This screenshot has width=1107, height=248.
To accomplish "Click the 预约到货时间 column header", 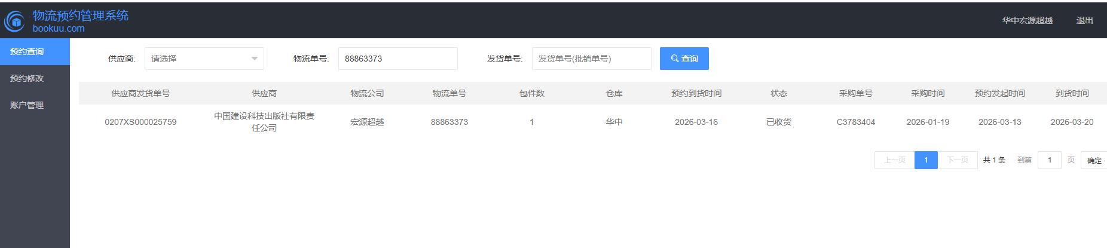I will 696,93.
